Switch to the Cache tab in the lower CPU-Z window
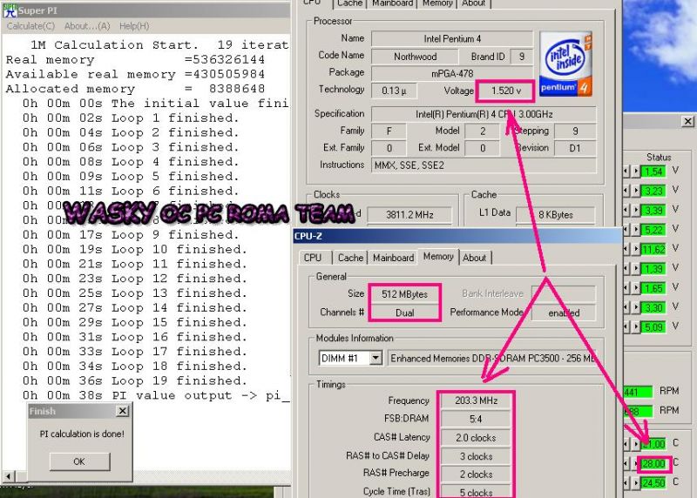The image size is (697, 498). click(350, 258)
